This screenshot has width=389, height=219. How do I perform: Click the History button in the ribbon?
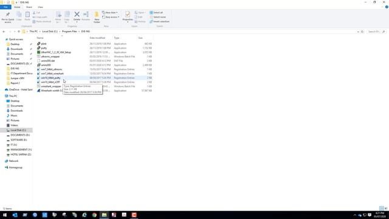140,22
